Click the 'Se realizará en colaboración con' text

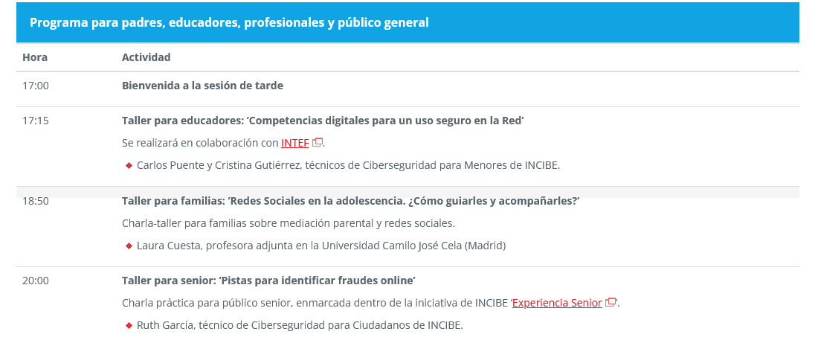tap(200, 143)
